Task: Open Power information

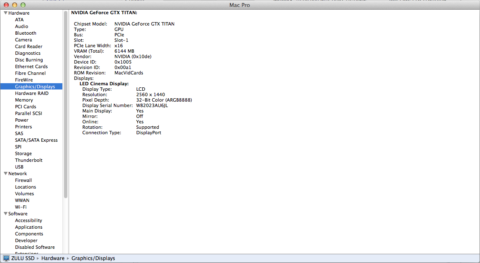Action: coord(22,120)
